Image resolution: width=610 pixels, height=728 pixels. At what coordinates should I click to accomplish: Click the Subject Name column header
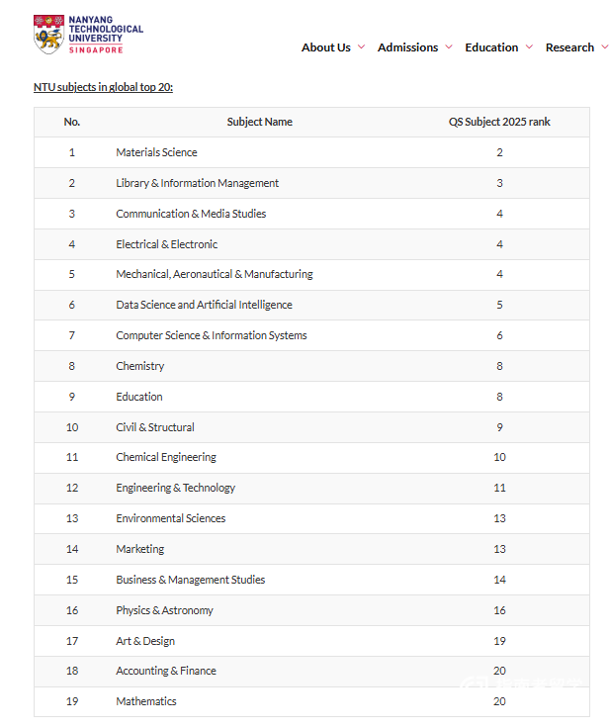pyautogui.click(x=259, y=122)
